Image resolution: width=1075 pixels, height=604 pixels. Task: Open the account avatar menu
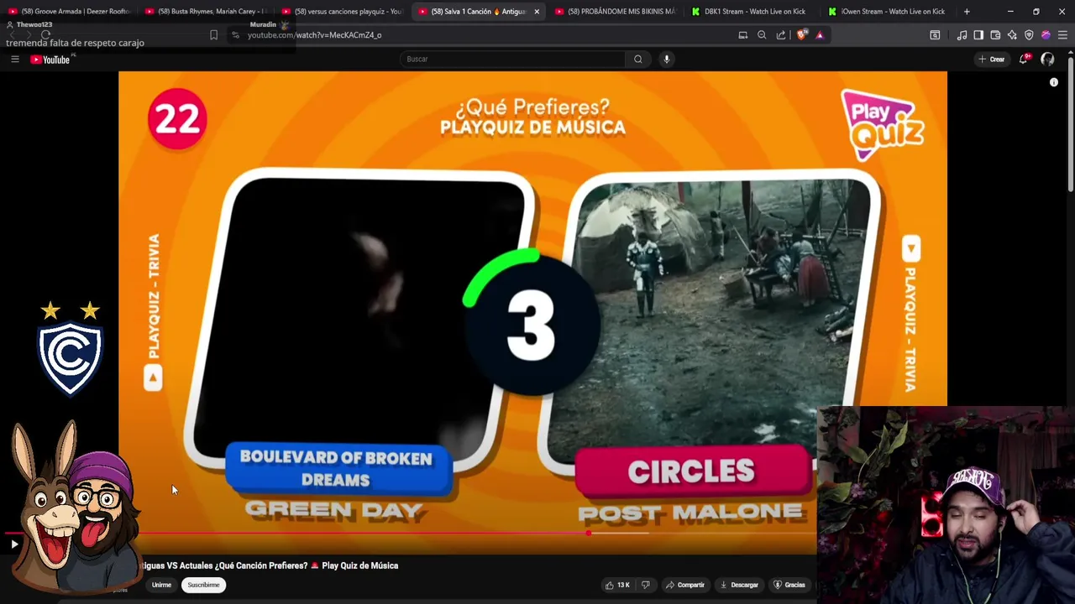[1047, 59]
